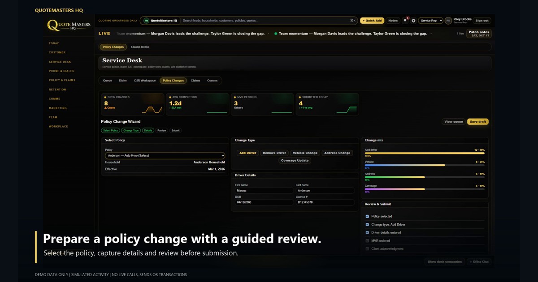Select the Vehicle Change type
This screenshot has height=282, width=538.
[305, 153]
